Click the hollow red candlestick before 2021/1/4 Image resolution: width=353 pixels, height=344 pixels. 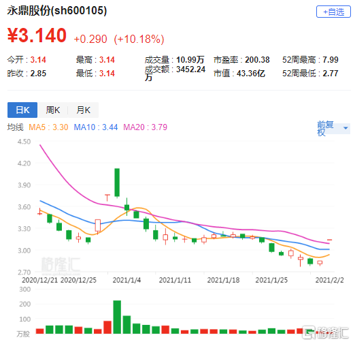click(x=98, y=225)
